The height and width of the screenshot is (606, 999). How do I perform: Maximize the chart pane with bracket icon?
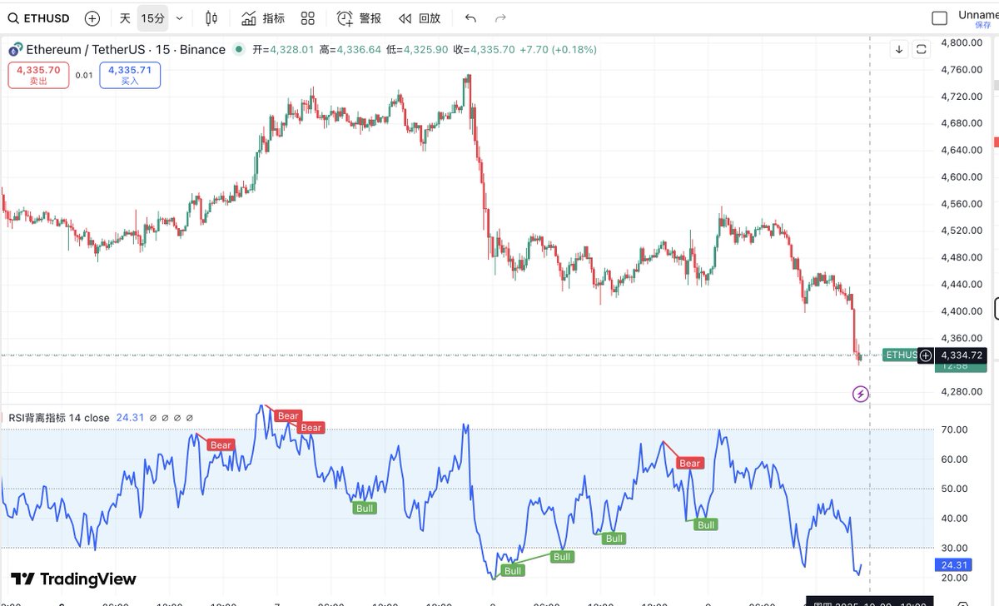[922, 50]
